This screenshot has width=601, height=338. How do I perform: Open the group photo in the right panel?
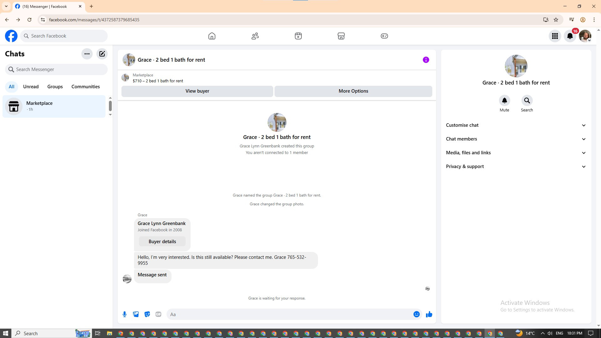coord(516,66)
